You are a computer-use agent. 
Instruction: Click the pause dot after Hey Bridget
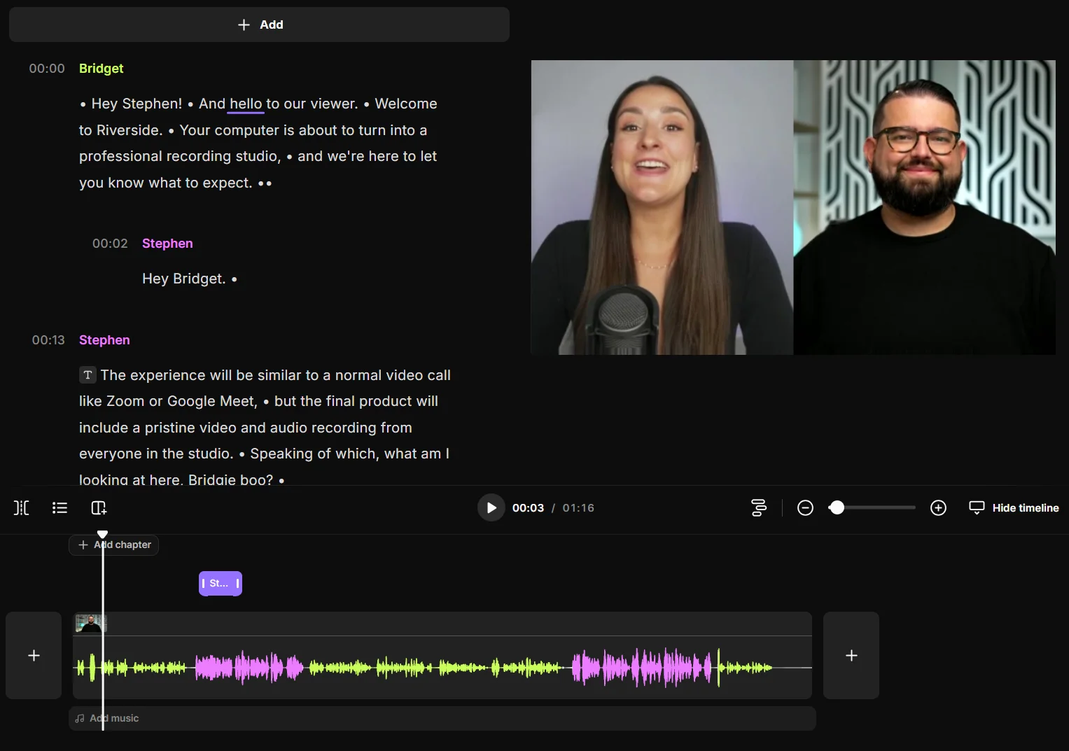coord(235,279)
